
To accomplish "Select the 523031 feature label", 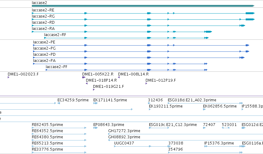I will pyautogui.click(x=229, y=125).
